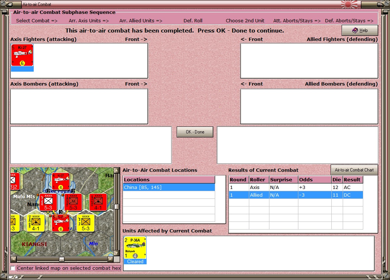The height and width of the screenshot is (280, 390).
Task: Click the Mufu Mts label on map
Action: tap(24, 196)
